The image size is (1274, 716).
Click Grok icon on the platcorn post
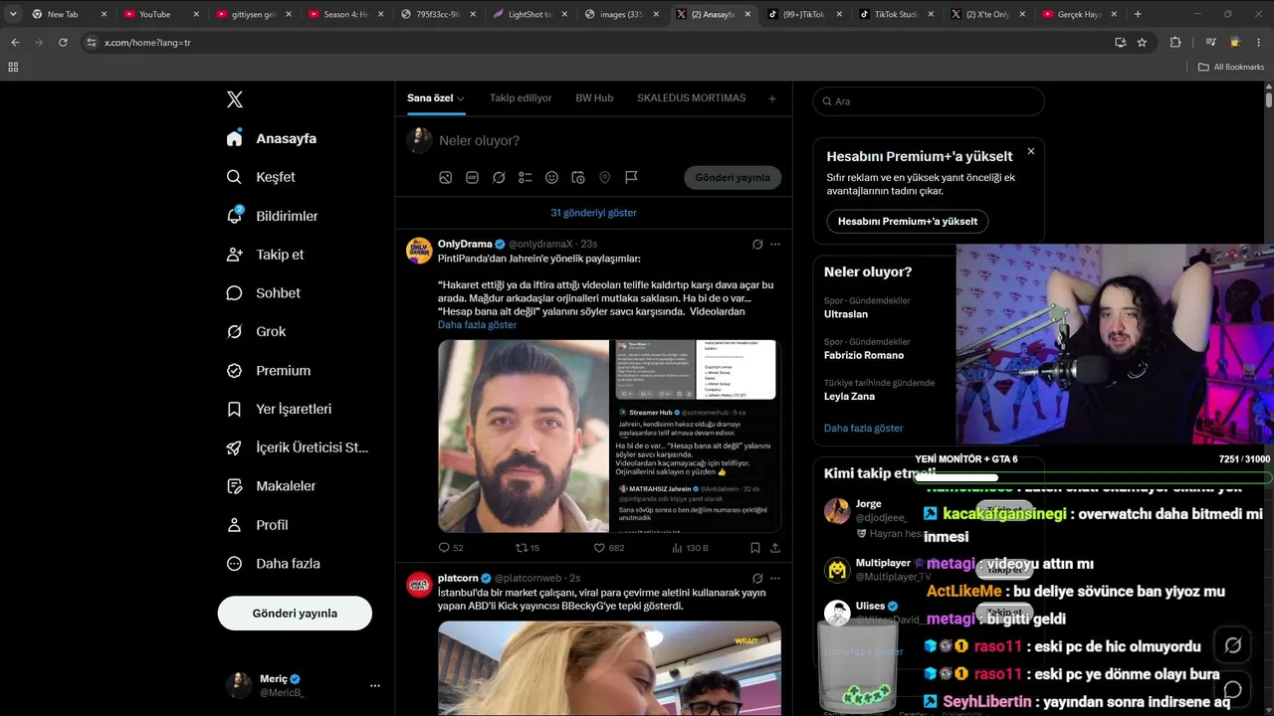[757, 578]
